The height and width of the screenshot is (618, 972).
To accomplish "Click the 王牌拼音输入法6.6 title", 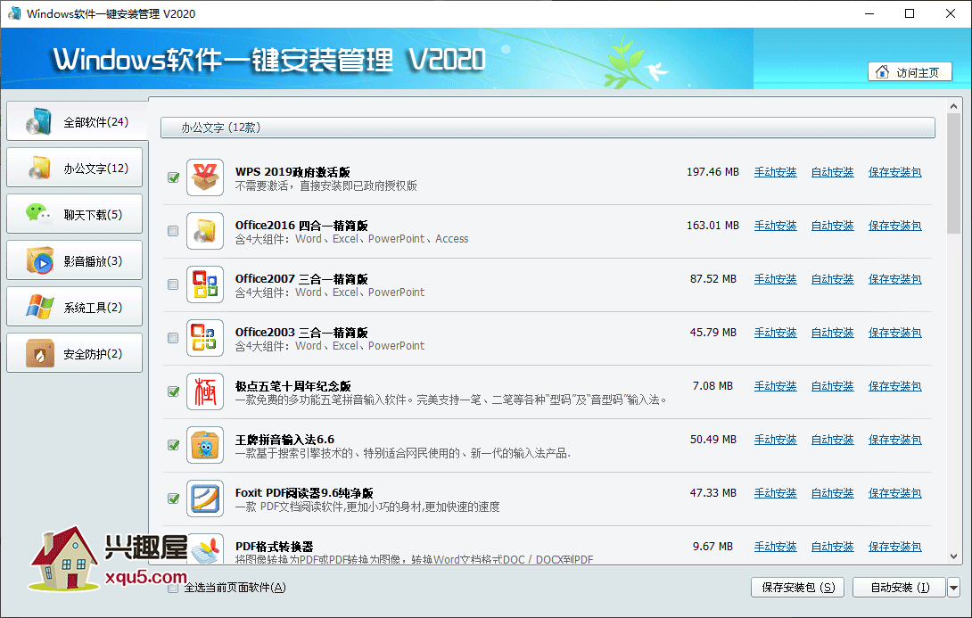I will (284, 439).
